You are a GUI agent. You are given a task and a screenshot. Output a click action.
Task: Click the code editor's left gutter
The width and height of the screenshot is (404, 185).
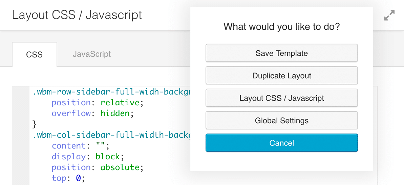[x=21, y=135]
